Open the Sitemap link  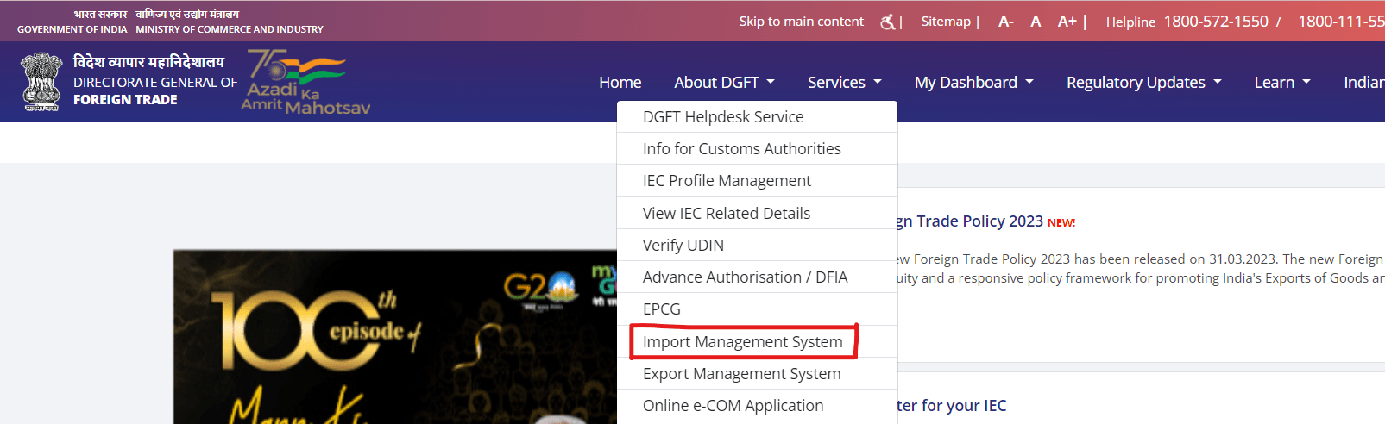tap(945, 22)
